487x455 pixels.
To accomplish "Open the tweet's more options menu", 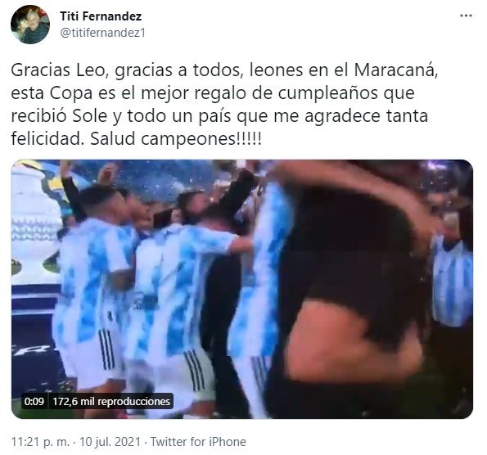I will click(466, 16).
